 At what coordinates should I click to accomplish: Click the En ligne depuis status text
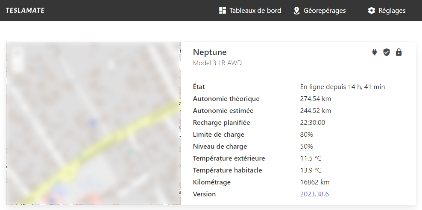[342, 87]
